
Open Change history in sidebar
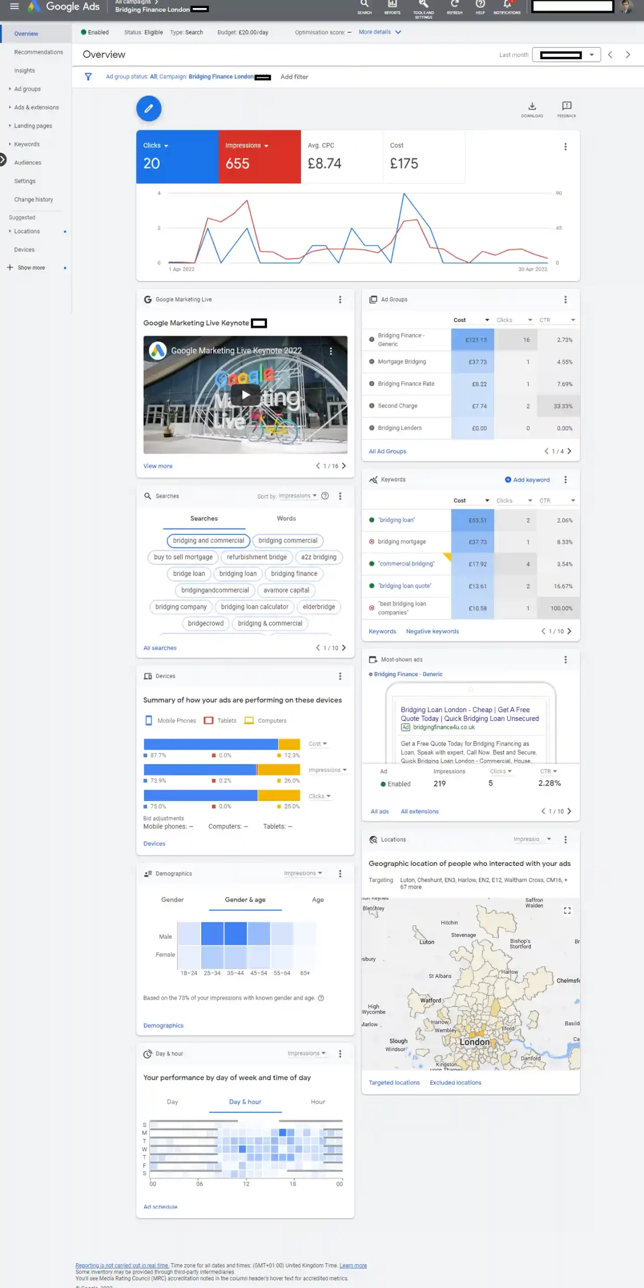pos(33,199)
